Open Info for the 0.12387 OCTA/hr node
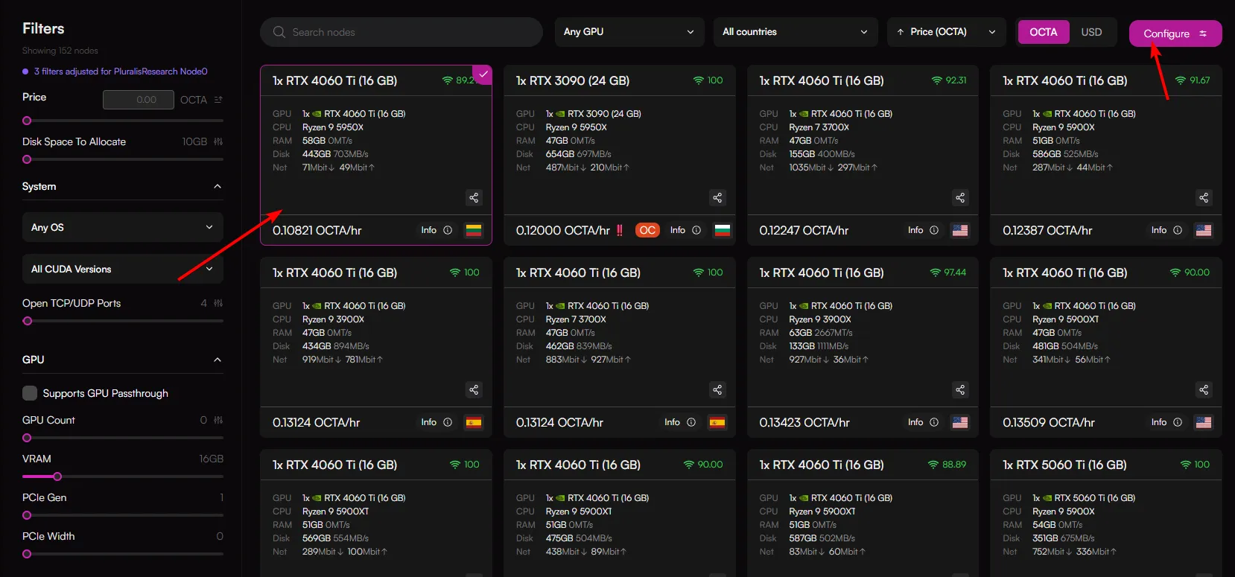1235x577 pixels. 1166,230
